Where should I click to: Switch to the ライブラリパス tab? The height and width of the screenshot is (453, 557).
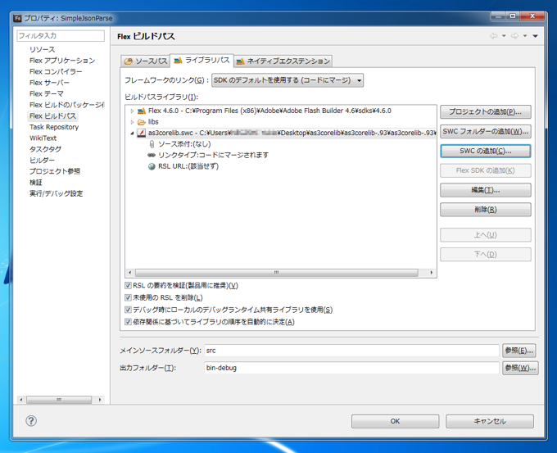coord(202,61)
